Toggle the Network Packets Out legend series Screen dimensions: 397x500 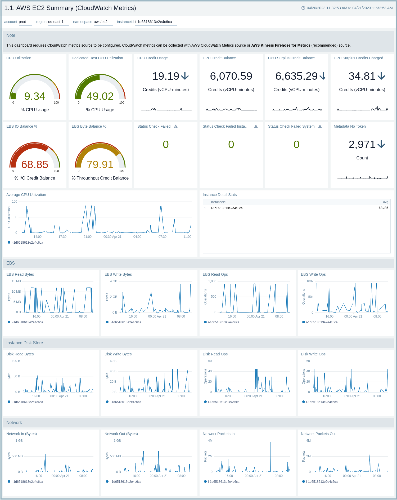tap(320, 482)
